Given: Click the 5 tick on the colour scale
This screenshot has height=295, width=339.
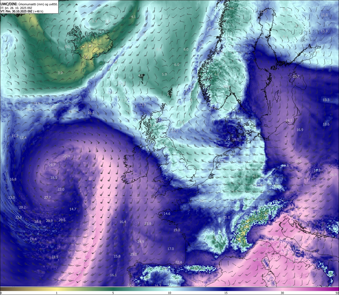Looking at the screenshot, I should pos(113,293).
